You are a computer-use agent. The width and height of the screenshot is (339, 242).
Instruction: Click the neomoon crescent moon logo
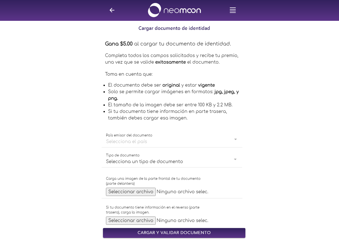[154, 10]
